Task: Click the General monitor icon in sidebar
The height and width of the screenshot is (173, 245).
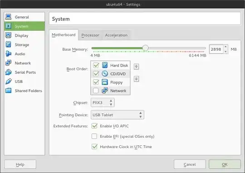Action: point(8,17)
